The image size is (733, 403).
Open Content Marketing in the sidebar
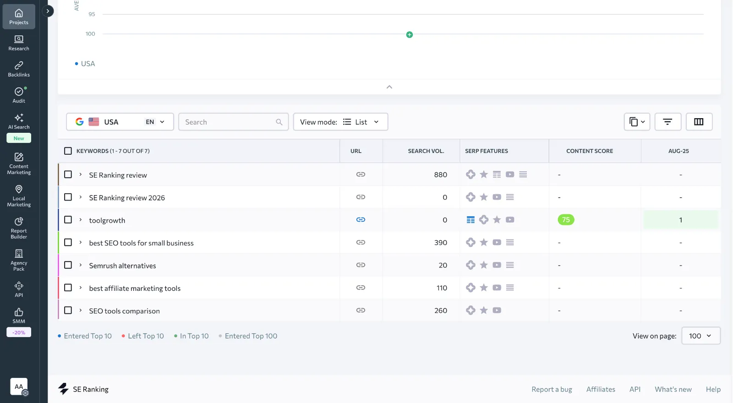click(19, 163)
